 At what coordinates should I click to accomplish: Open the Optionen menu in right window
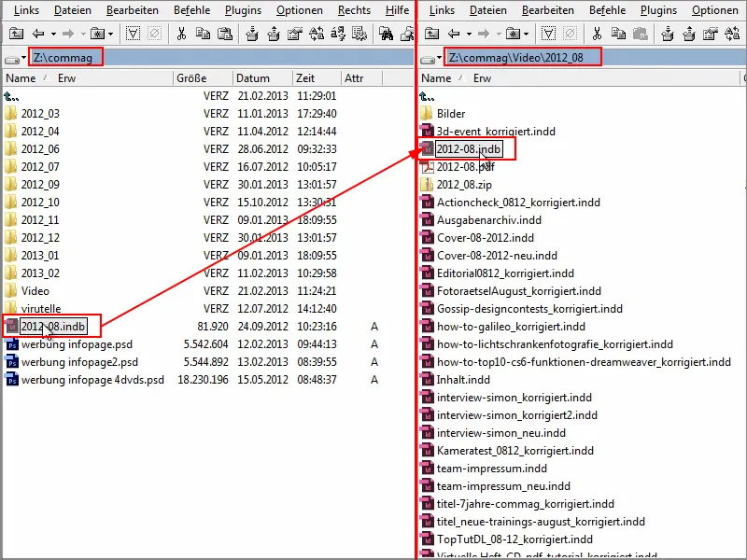(714, 10)
